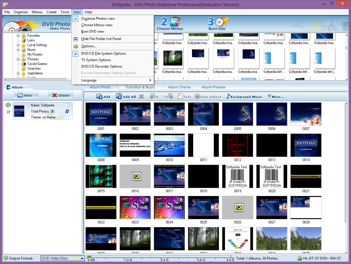Select barcode photo thumbnail 0019
The image size is (351, 264).
click(x=238, y=176)
